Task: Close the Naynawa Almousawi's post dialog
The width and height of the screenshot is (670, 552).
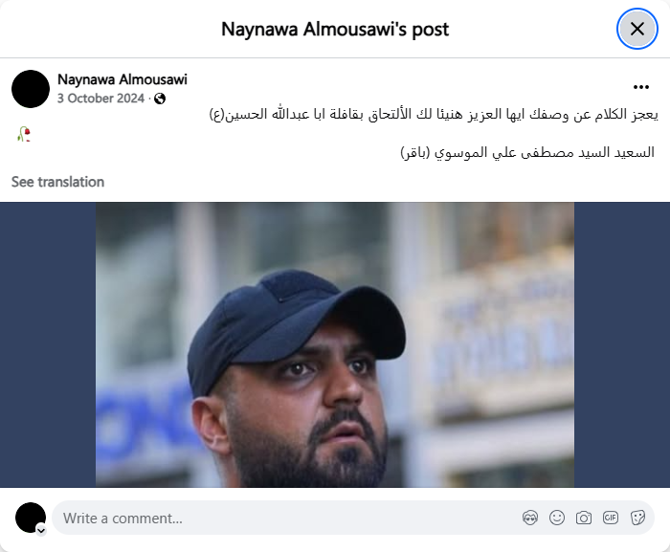Action: (x=637, y=29)
